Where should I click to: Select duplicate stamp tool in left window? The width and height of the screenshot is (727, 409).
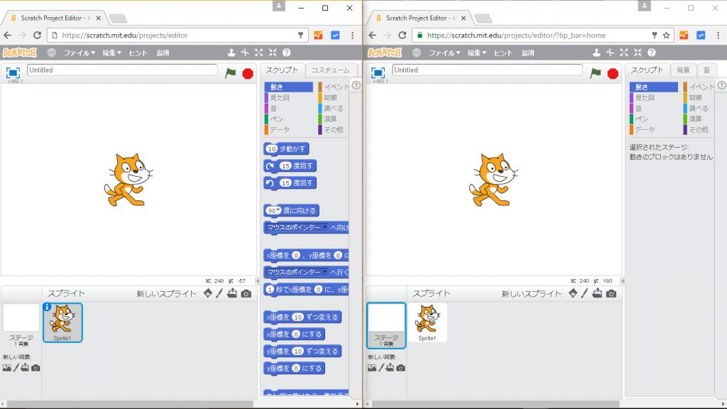pyautogui.click(x=231, y=53)
